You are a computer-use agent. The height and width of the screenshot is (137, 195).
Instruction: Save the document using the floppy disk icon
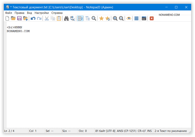click(x=19, y=18)
